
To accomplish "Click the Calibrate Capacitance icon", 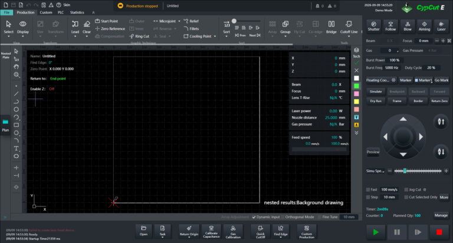I will pyautogui.click(x=211, y=231).
